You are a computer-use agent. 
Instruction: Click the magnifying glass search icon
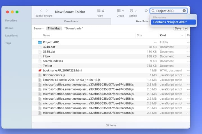[153, 11]
